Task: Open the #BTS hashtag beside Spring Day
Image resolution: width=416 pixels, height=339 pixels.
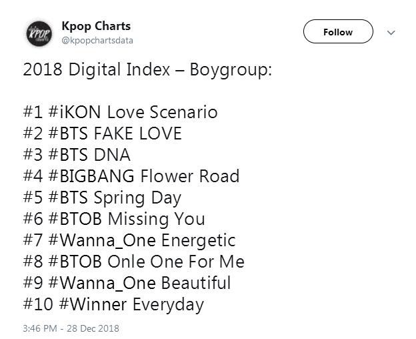Action: pyautogui.click(x=73, y=198)
